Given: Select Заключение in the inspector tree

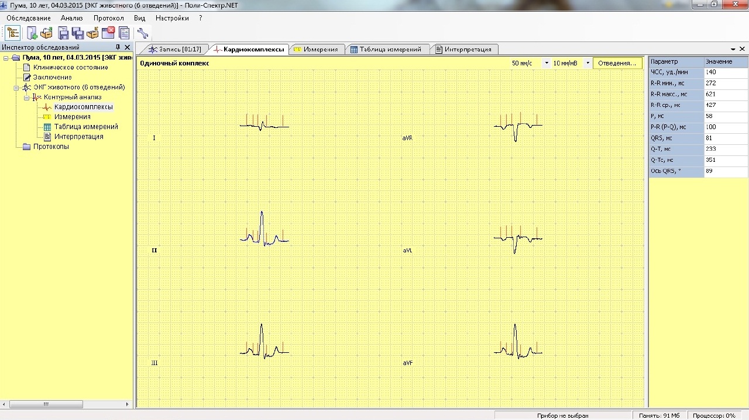Looking at the screenshot, I should 53,77.
